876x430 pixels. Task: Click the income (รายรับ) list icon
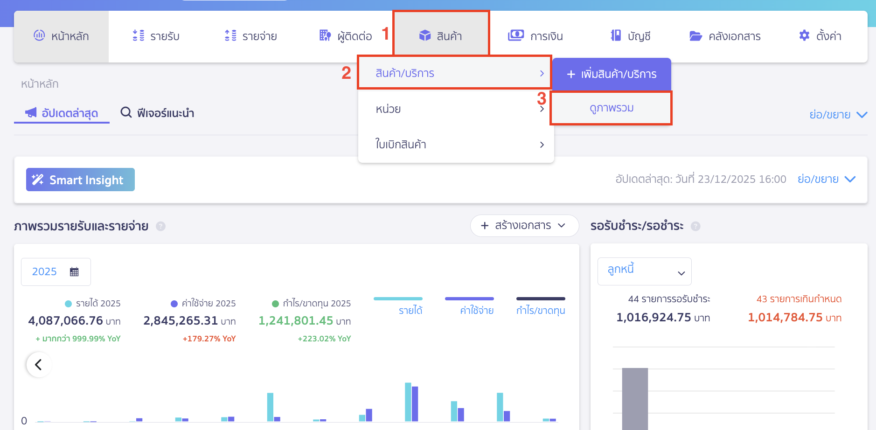coord(139,35)
